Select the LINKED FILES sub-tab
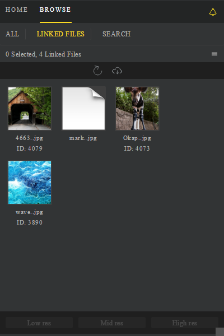The width and height of the screenshot is (224, 336). (60, 34)
